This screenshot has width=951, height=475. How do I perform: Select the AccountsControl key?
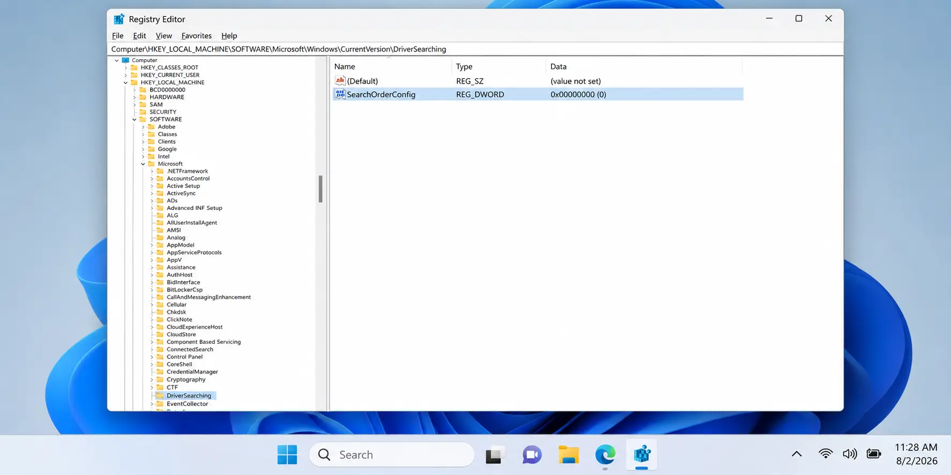(x=188, y=179)
